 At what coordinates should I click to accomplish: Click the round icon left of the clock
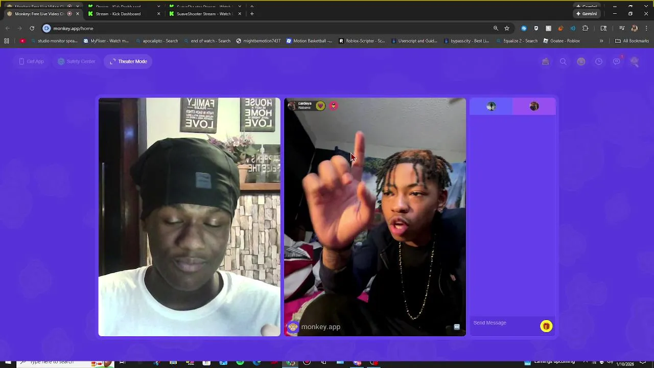[581, 61]
